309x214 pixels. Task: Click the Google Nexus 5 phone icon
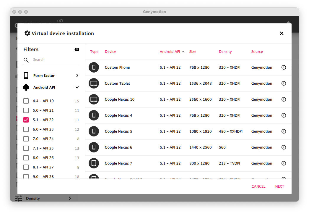click(94, 131)
